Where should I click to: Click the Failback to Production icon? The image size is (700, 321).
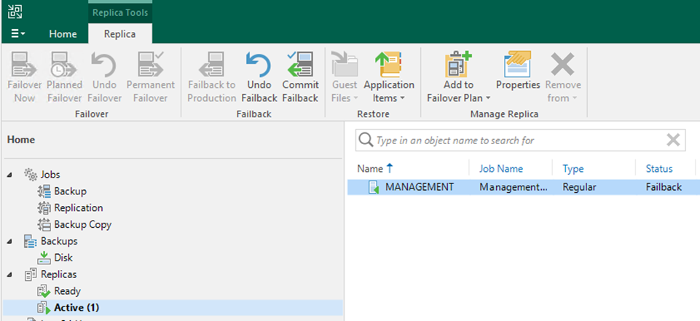pos(211,66)
